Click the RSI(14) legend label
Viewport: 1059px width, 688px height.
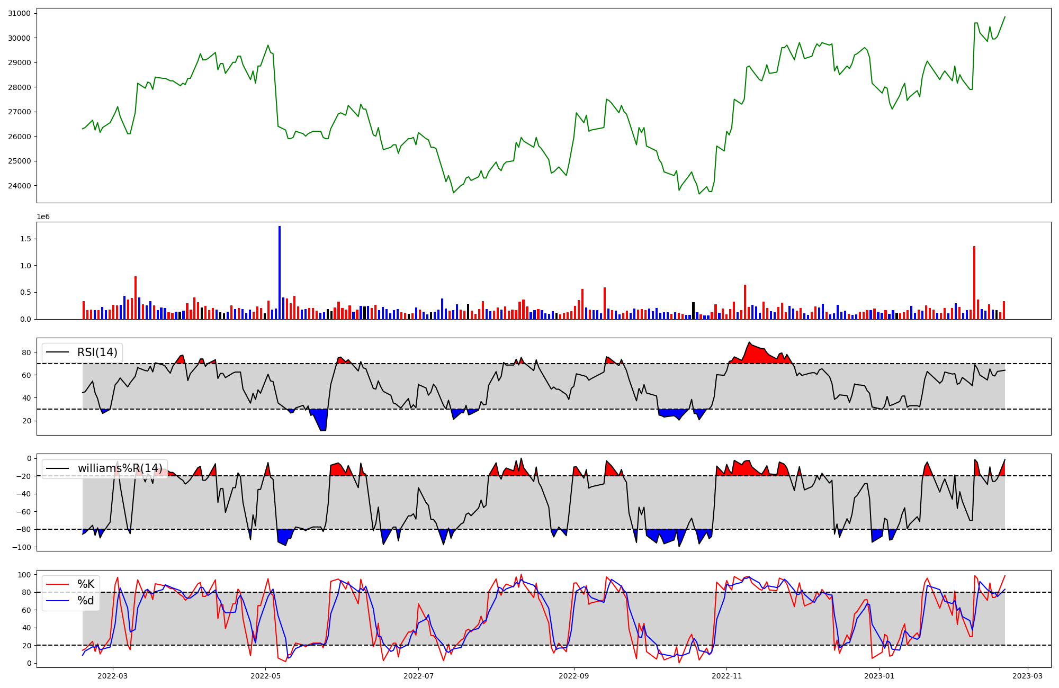pyautogui.click(x=97, y=352)
